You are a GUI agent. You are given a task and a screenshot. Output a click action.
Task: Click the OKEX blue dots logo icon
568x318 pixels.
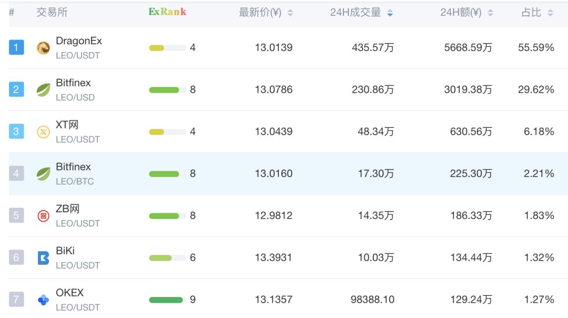pyautogui.click(x=43, y=300)
